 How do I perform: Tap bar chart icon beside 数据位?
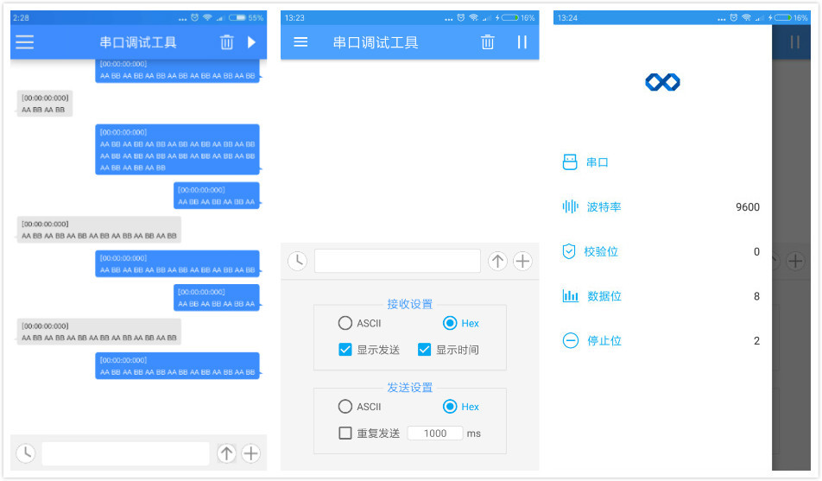pos(571,296)
